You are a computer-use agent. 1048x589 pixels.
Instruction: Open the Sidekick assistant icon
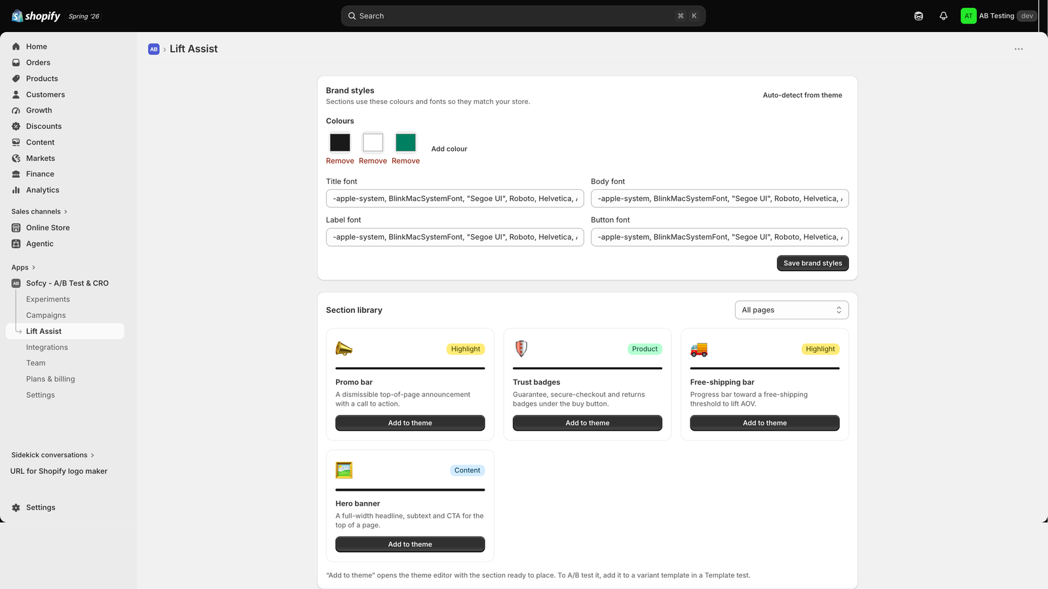coord(918,16)
